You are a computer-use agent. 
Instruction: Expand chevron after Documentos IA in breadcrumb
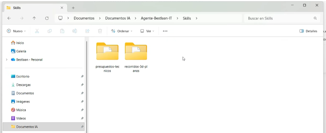click(136, 18)
